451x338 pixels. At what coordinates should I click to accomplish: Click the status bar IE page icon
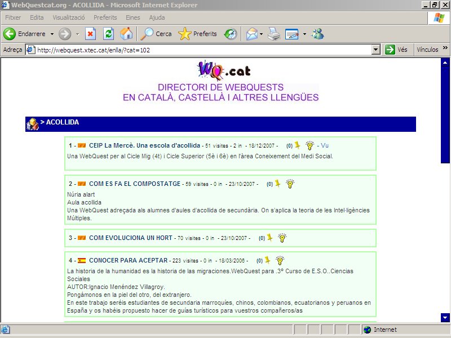[x=5, y=330]
